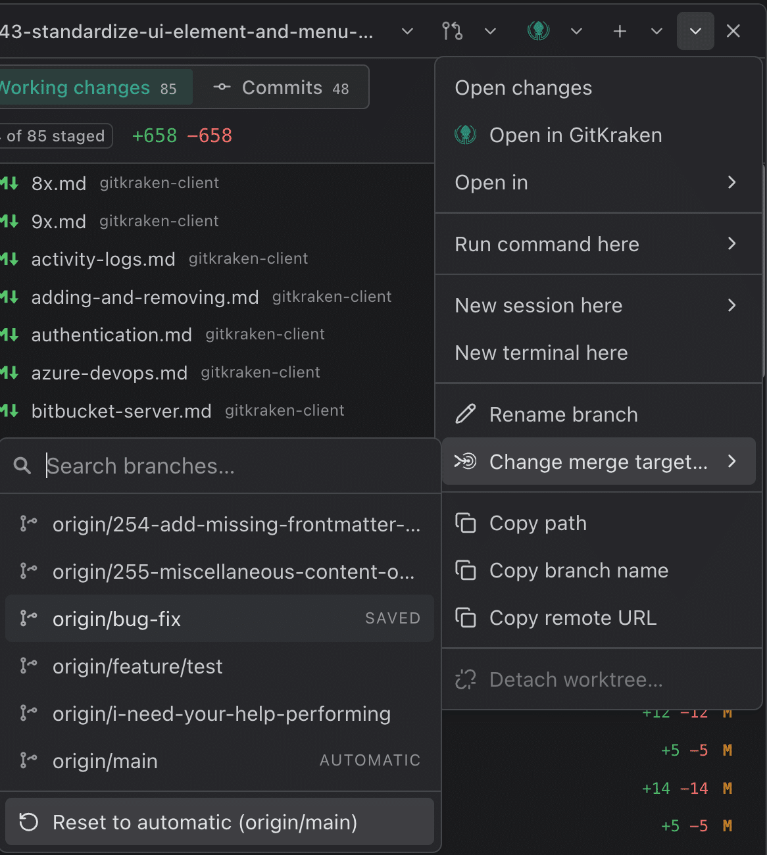This screenshot has height=855, width=767.
Task: Expand the Run command here submenu
Action: [x=599, y=244]
